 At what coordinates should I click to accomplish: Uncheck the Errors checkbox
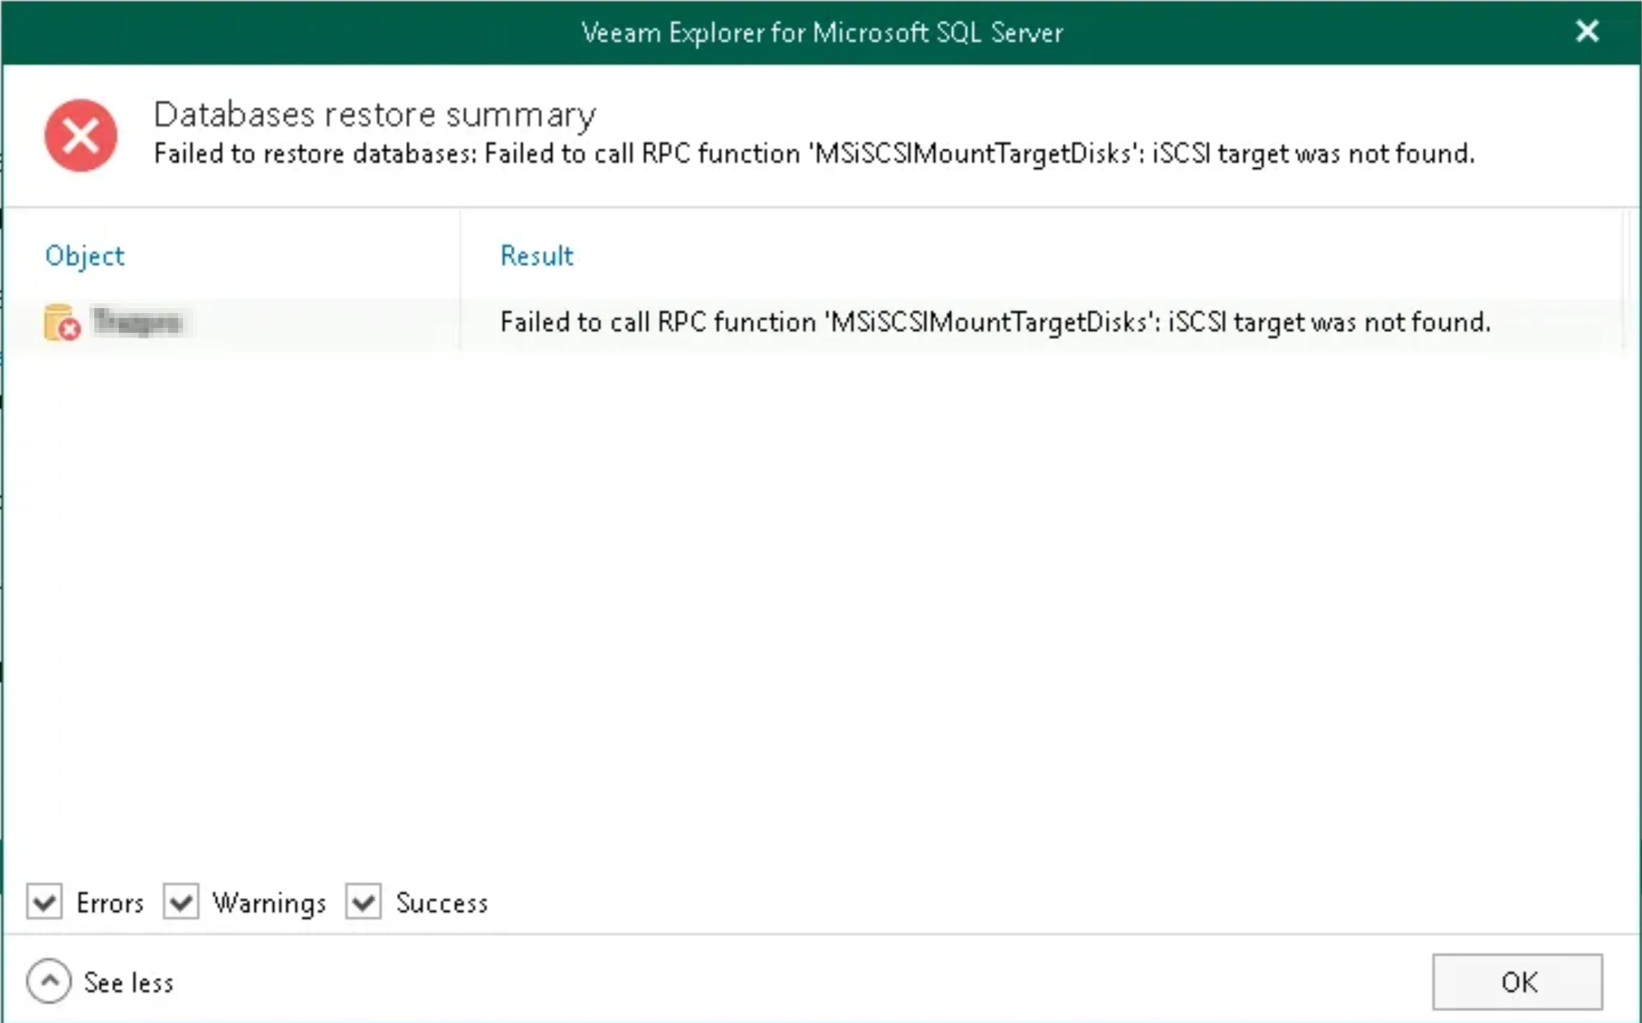[44, 901]
